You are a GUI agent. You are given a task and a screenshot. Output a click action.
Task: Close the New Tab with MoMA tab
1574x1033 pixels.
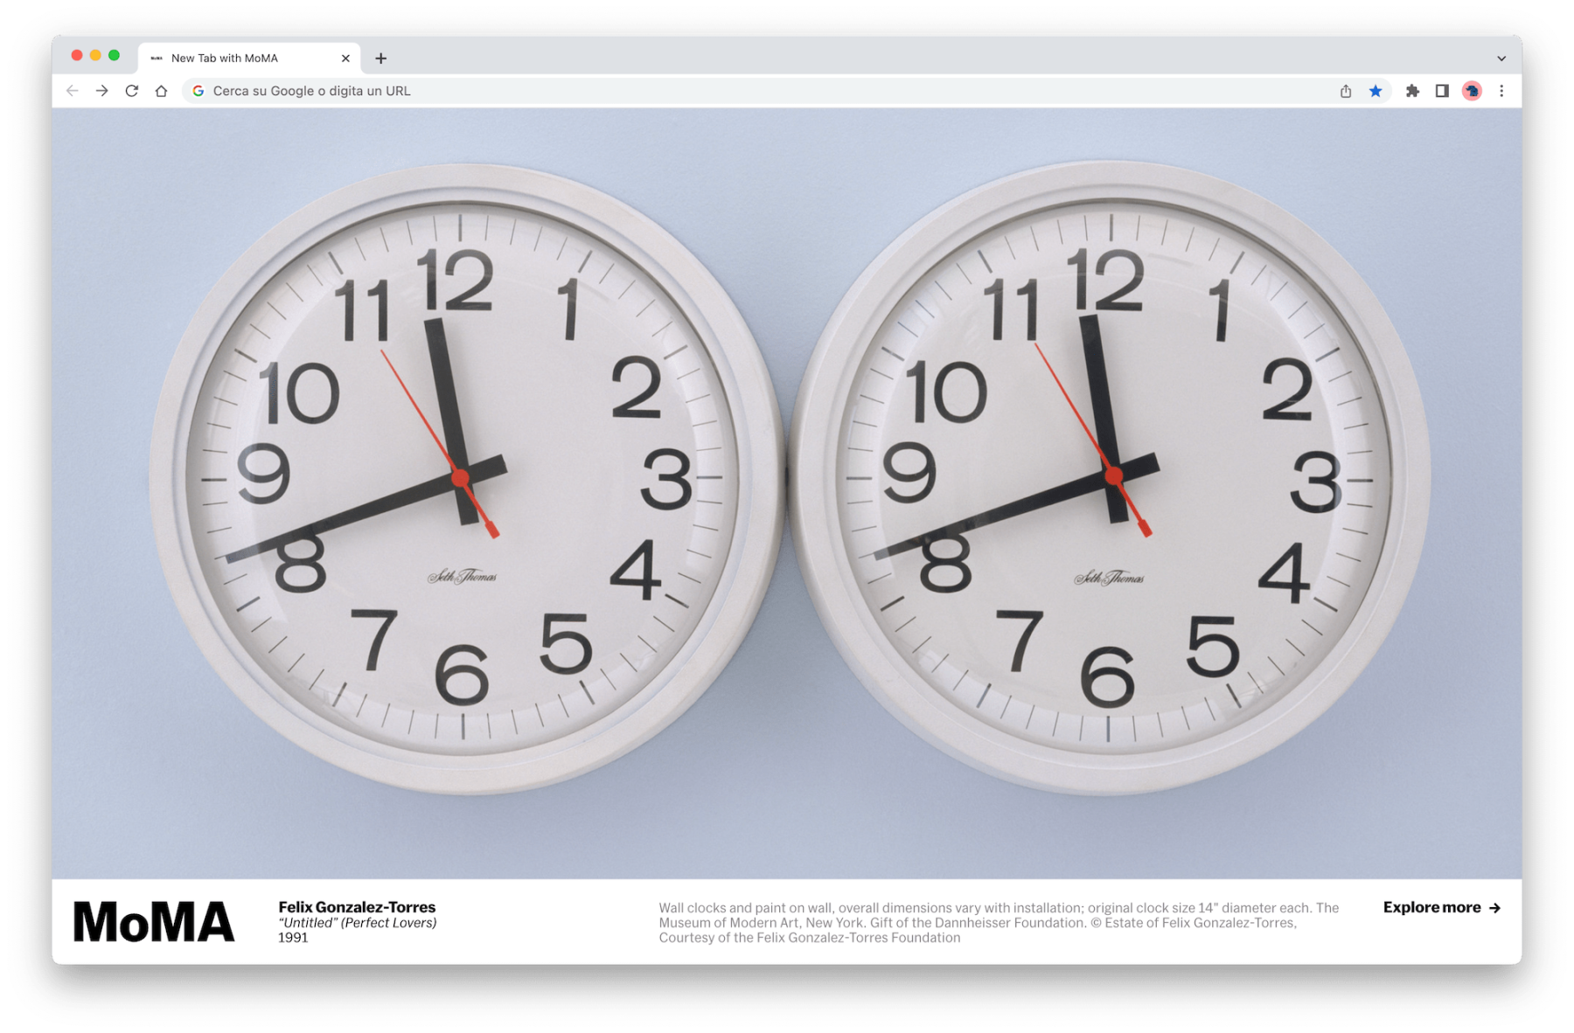pyautogui.click(x=345, y=59)
